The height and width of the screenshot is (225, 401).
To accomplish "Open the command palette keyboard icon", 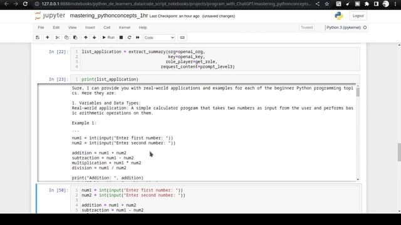I will tap(182, 37).
